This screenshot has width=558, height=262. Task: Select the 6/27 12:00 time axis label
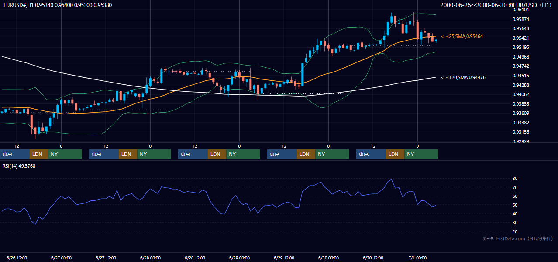[106, 258]
